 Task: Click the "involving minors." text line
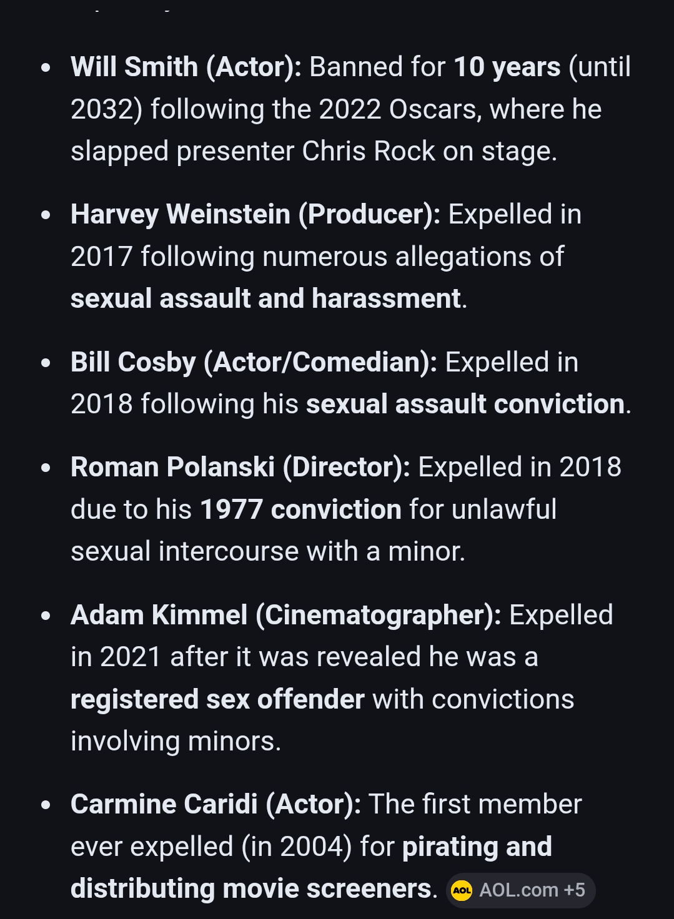[x=176, y=741]
